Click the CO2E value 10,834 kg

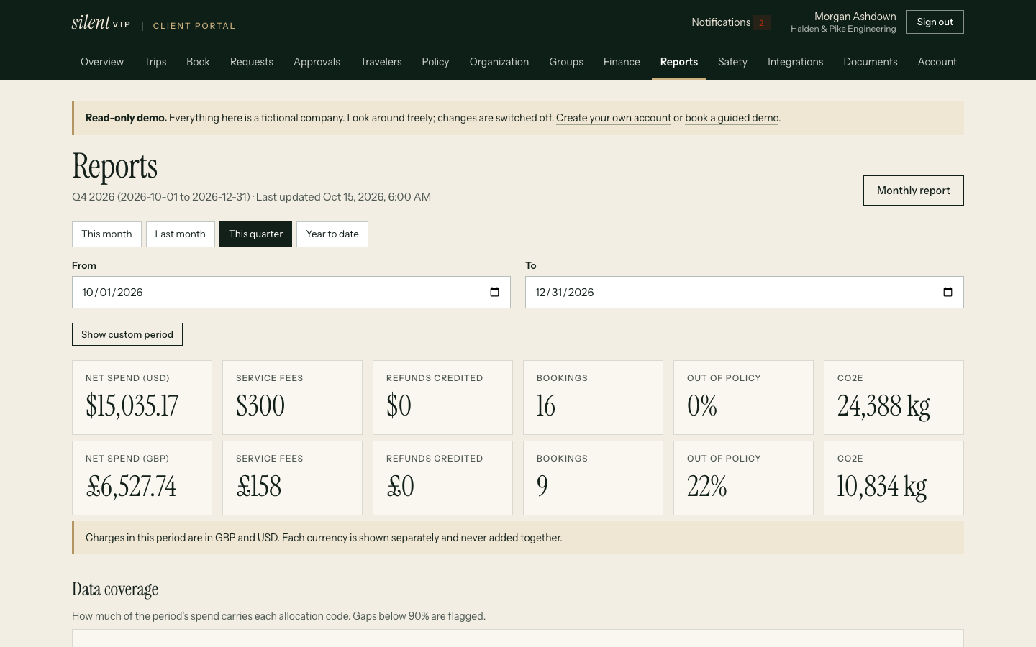point(882,487)
